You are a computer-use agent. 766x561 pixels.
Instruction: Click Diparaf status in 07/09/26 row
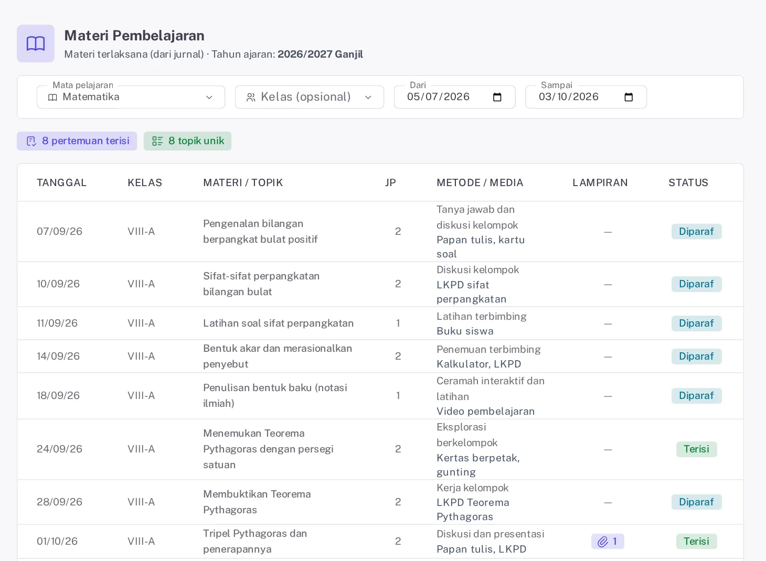[697, 232]
